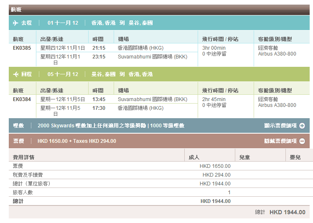The width and height of the screenshot is (313, 223).
Task: Collapse fare breakdown via 隱藏票價細項 text
Action: pyautogui.click(x=280, y=141)
